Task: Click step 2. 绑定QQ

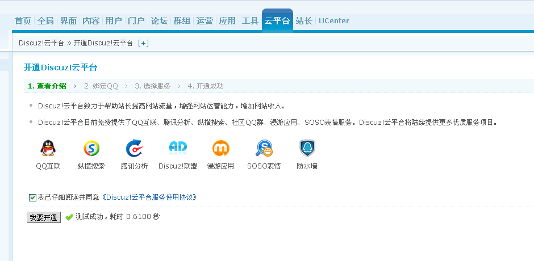Action: pos(101,86)
